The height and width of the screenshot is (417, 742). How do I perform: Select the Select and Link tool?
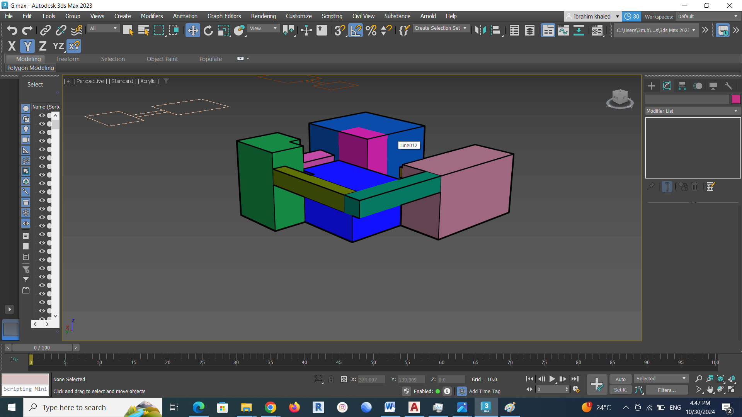46,30
